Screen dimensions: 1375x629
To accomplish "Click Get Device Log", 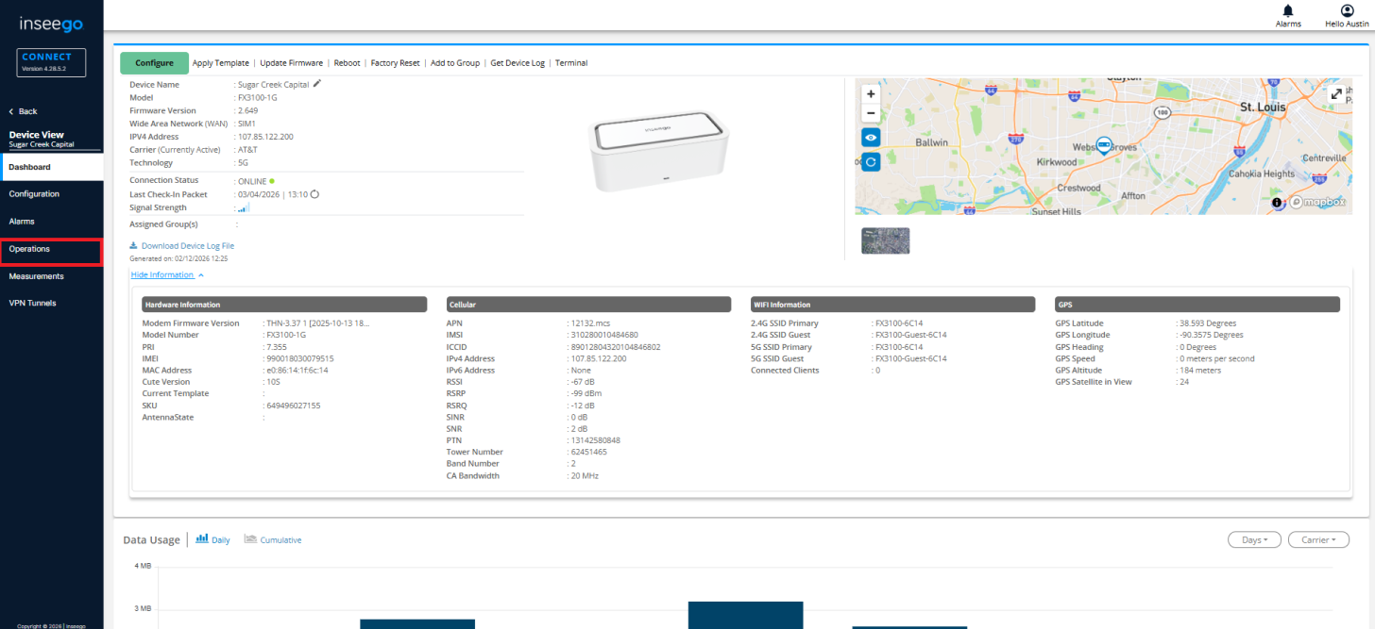I will tap(518, 63).
